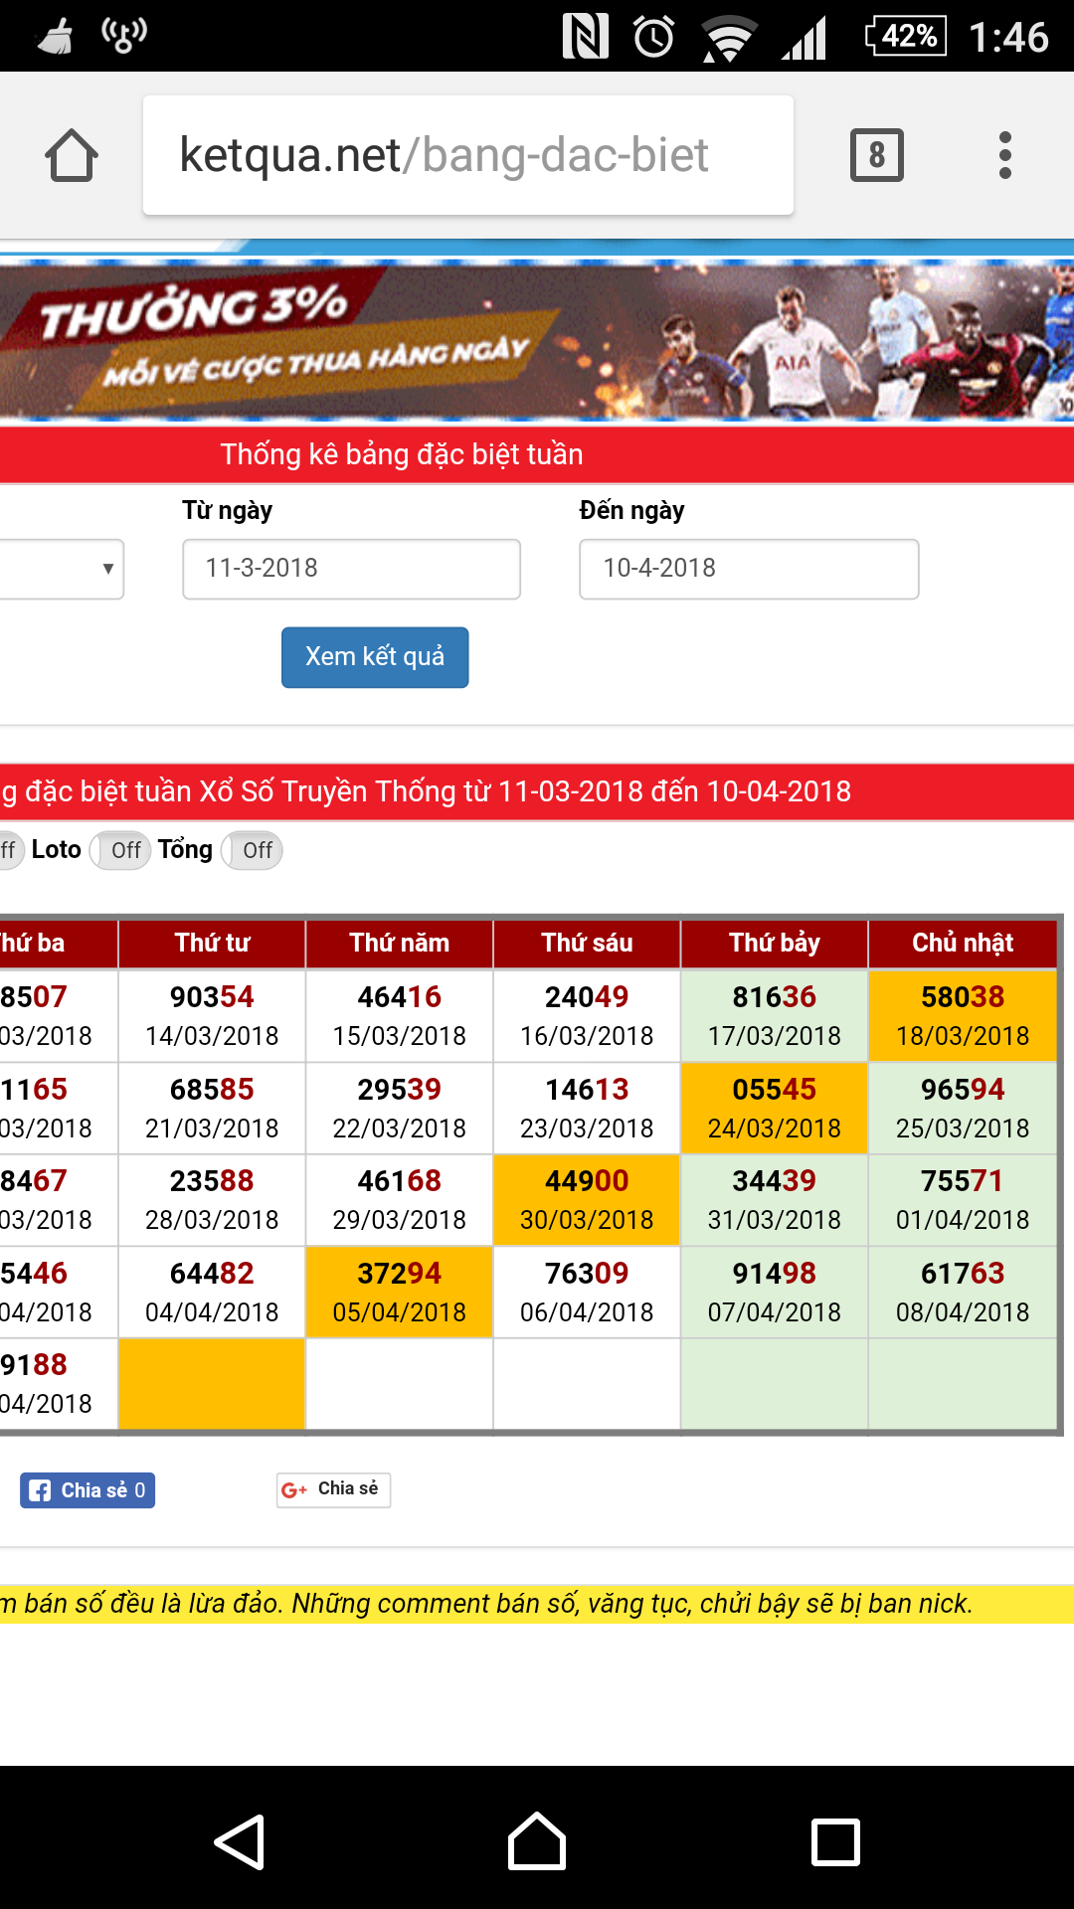This screenshot has width=1074, height=1909.
Task: Select the Chủ nhật column header
Action: coord(962,943)
